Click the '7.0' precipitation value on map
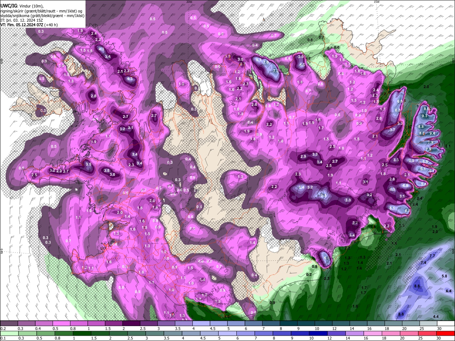This screenshot has width=455, height=341. (266, 62)
